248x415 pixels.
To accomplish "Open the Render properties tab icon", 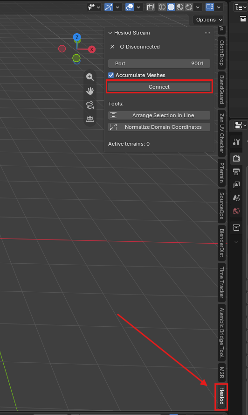I will [236, 158].
